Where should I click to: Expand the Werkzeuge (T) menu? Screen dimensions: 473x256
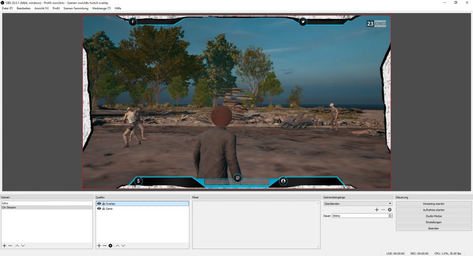coord(101,8)
